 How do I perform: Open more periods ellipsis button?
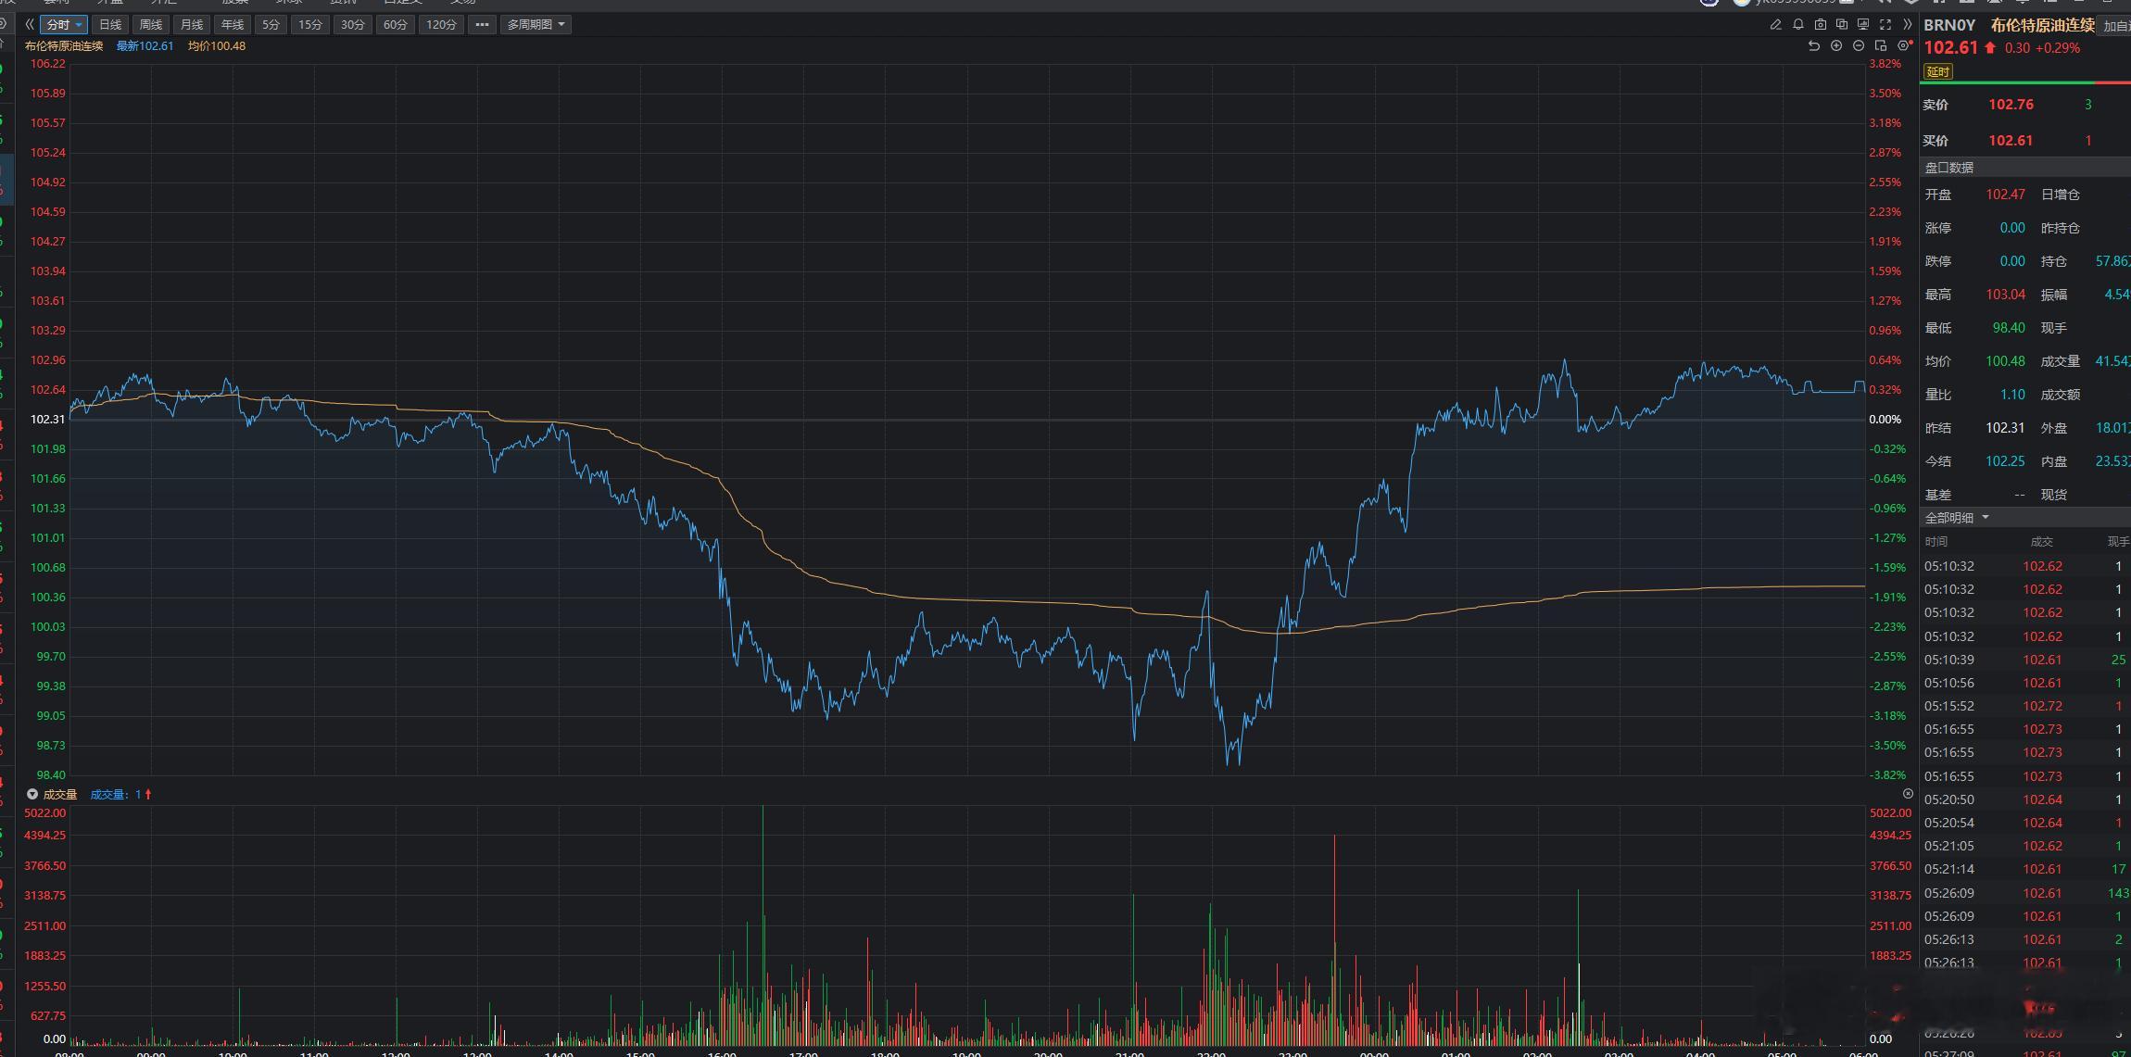pyautogui.click(x=482, y=25)
